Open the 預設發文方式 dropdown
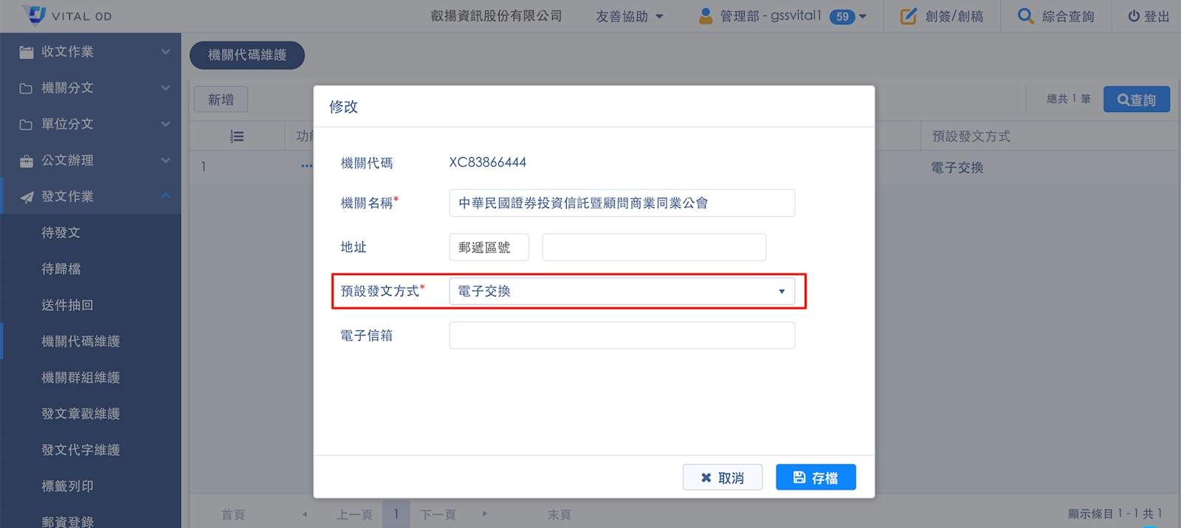1181x528 pixels. click(622, 291)
